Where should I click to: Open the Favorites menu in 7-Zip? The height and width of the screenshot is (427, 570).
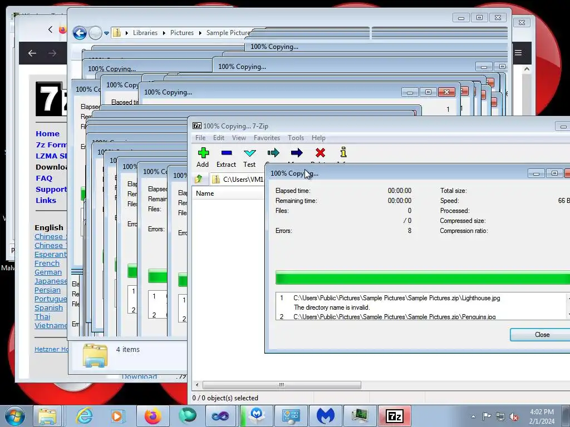tap(267, 138)
